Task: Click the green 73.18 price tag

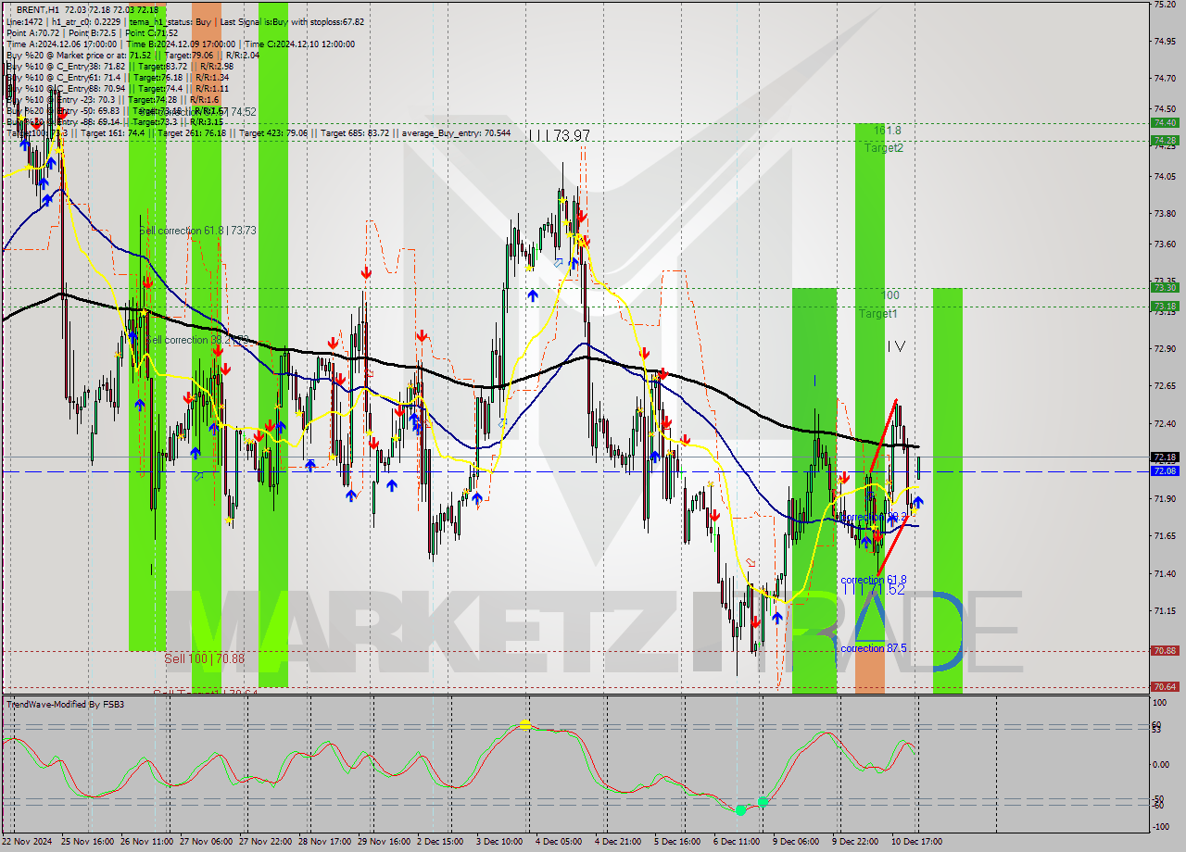Action: 1165,307
